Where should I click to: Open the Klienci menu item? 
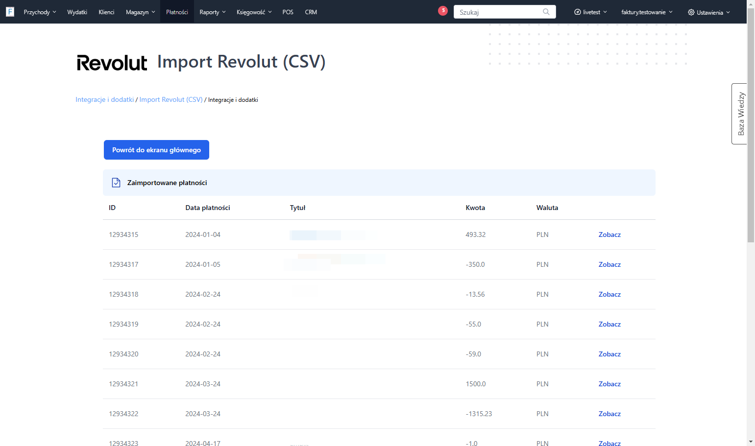tap(106, 12)
